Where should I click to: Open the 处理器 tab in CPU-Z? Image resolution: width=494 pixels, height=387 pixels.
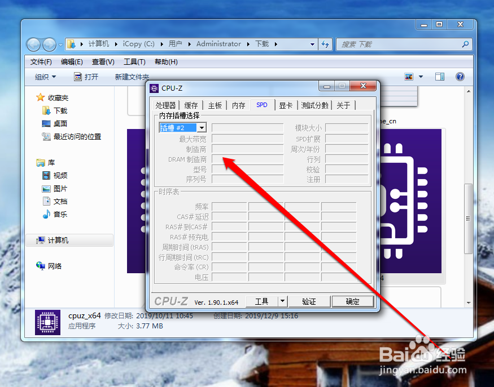click(x=166, y=105)
